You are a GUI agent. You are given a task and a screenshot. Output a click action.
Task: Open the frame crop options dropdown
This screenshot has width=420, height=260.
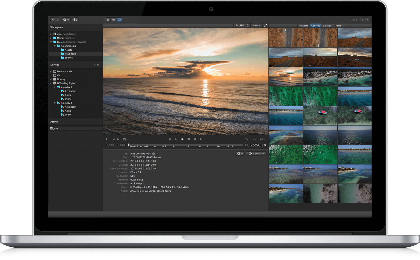[x=125, y=139]
